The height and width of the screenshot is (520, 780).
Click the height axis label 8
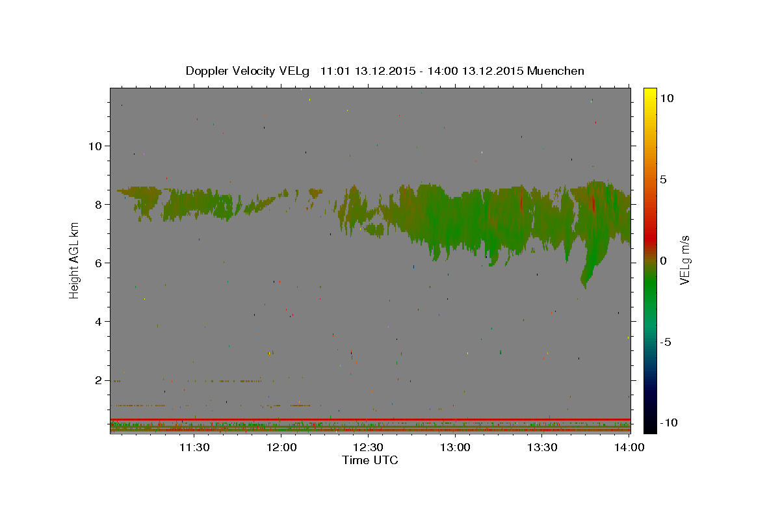pos(98,204)
